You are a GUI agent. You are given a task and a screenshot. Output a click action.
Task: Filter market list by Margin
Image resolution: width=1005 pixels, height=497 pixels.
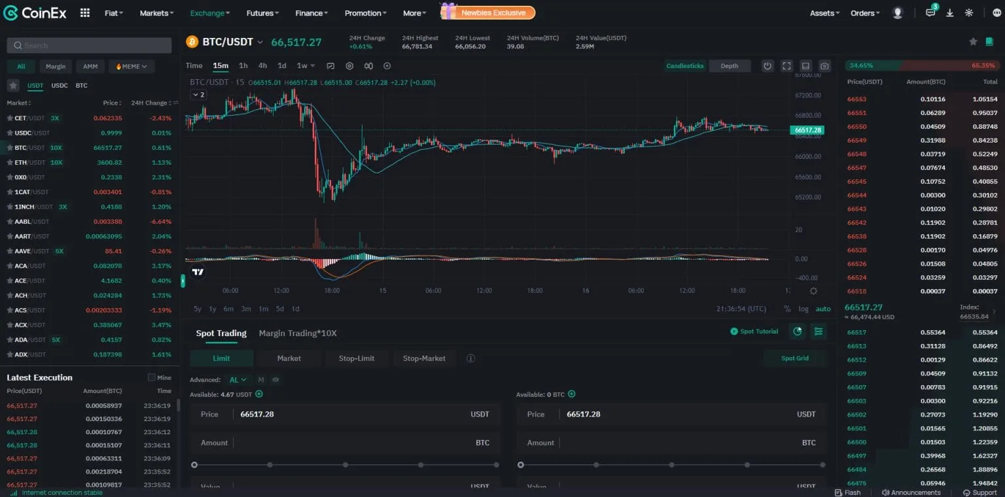(56, 66)
